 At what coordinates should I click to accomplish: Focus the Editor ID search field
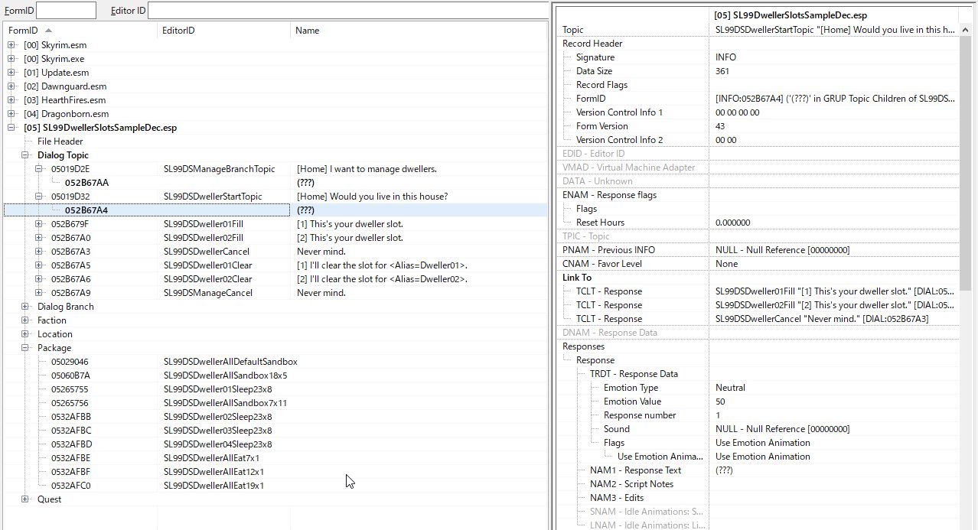348,11
